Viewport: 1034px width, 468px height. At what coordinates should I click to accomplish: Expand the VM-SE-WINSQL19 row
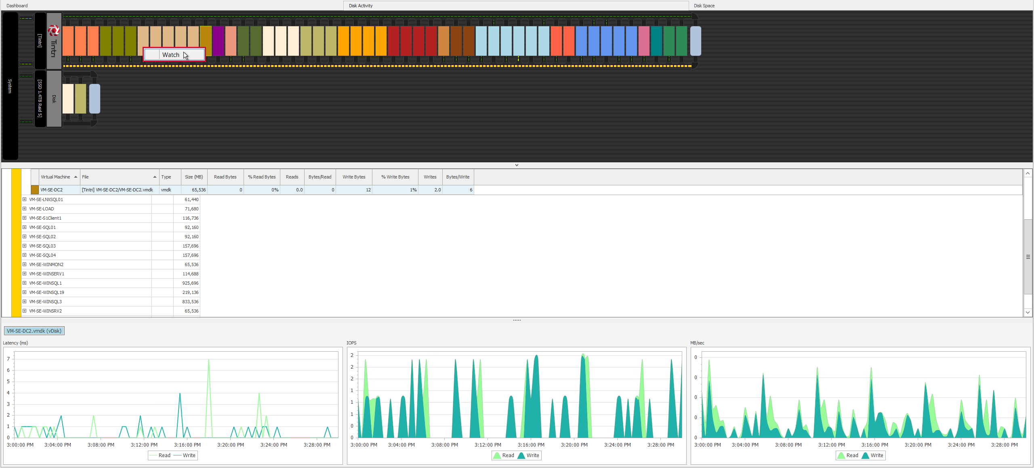click(x=24, y=292)
